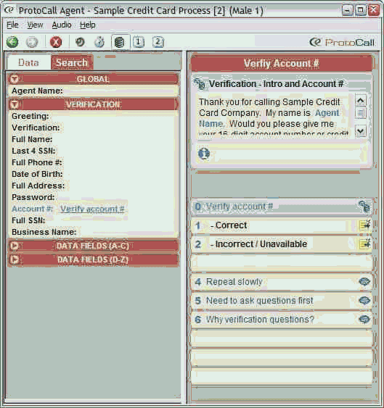Switch to the Data tab

(x=29, y=62)
